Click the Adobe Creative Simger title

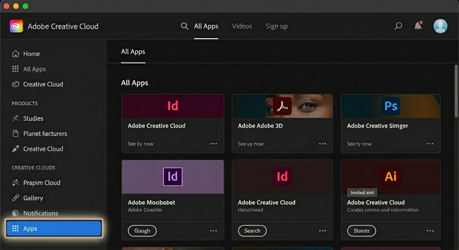(378, 126)
